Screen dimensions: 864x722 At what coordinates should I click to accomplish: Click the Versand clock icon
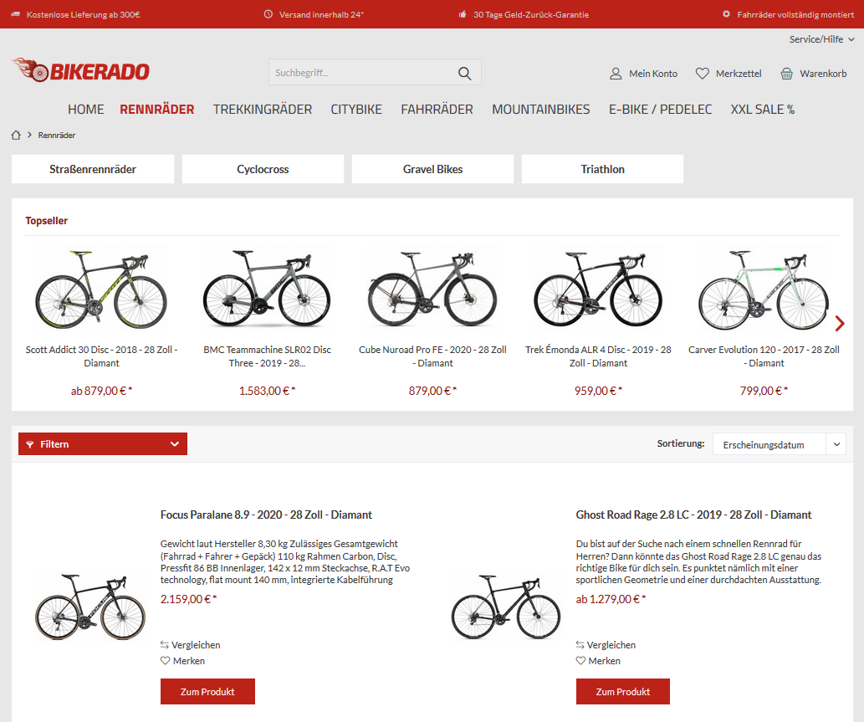pyautogui.click(x=268, y=14)
